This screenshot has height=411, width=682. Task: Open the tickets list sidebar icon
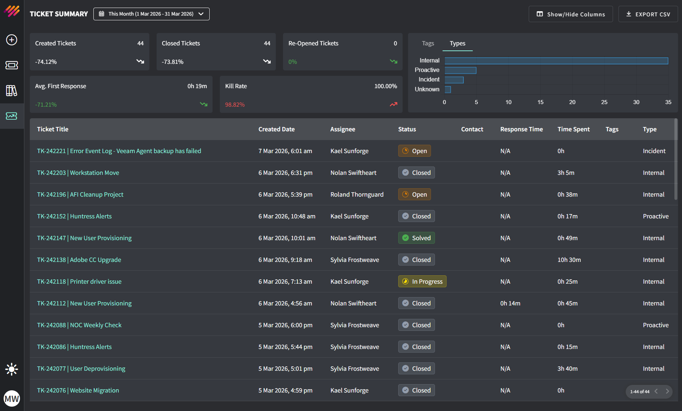click(12, 65)
